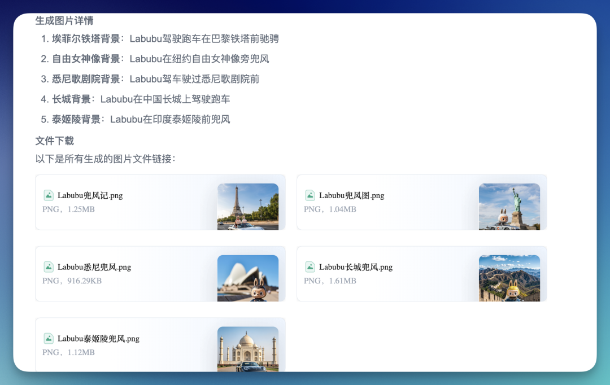Click the image icon beside Labubu长城兜风.png

point(310,267)
